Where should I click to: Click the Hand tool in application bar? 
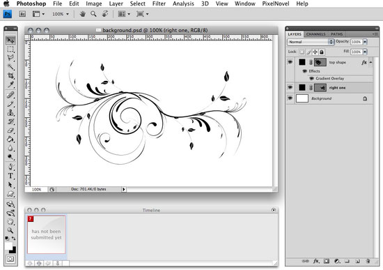coord(83,14)
